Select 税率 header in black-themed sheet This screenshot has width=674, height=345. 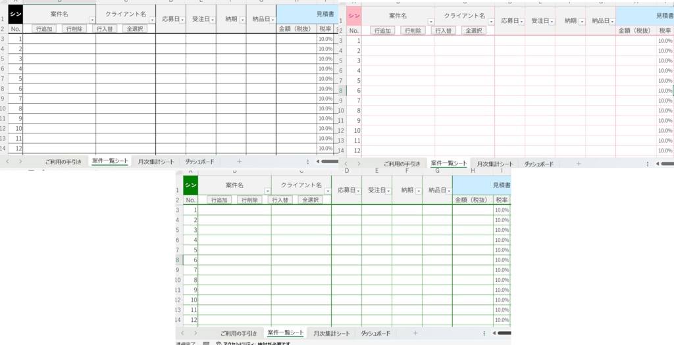click(325, 29)
